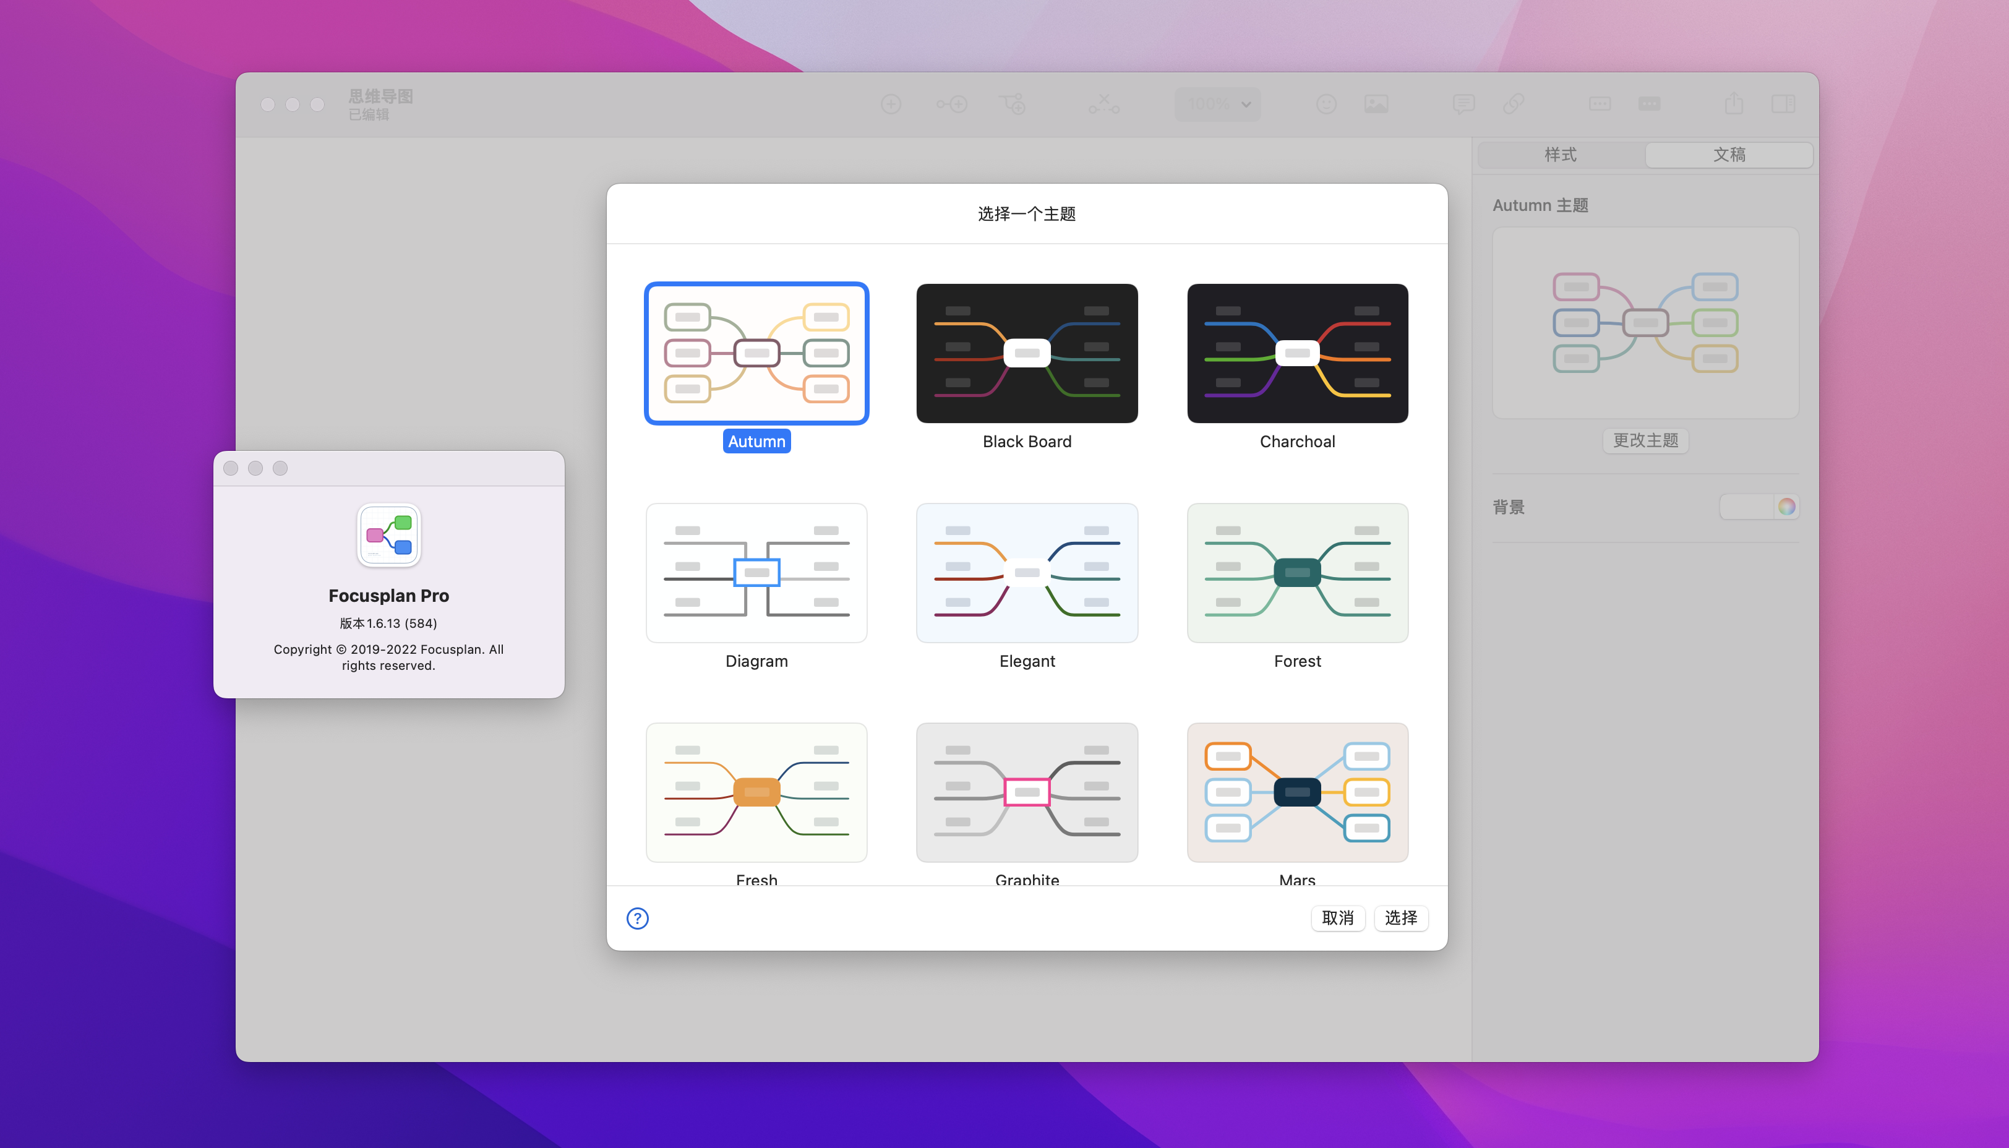Toggle the sidebar panel icon

(1783, 104)
